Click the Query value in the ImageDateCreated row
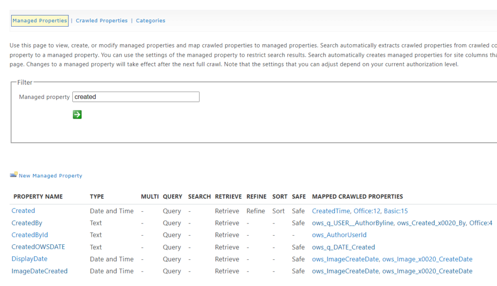This screenshot has height=286, width=497. coord(172,271)
